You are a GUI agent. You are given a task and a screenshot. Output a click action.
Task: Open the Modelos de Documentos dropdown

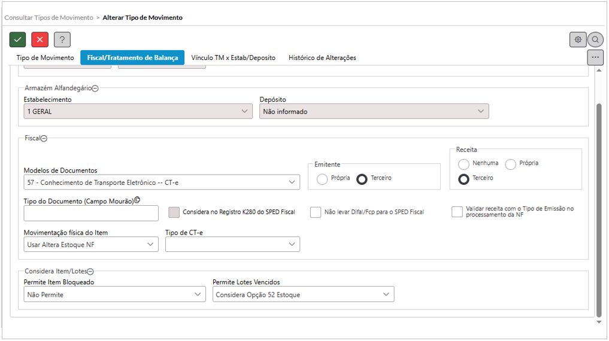(x=161, y=182)
